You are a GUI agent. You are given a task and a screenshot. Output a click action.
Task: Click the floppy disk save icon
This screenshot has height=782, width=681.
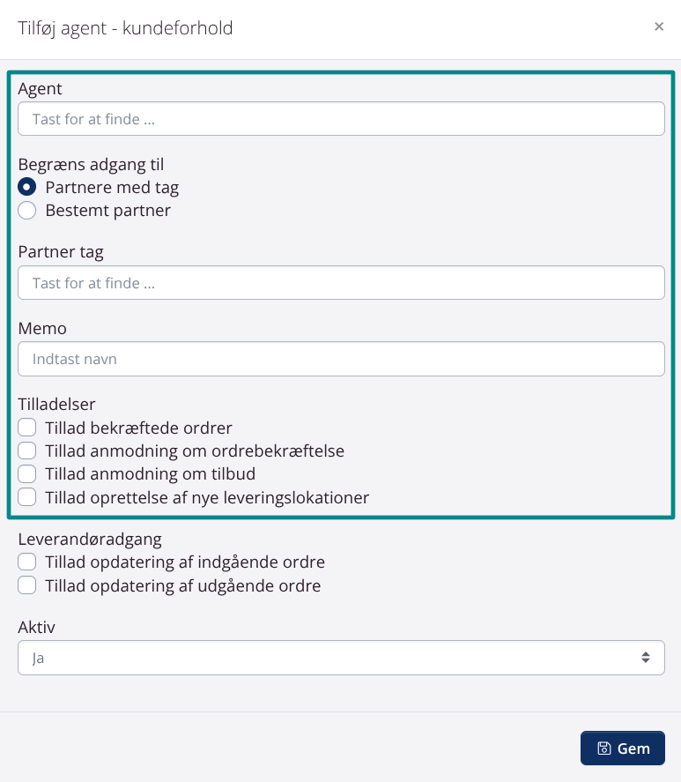(604, 748)
